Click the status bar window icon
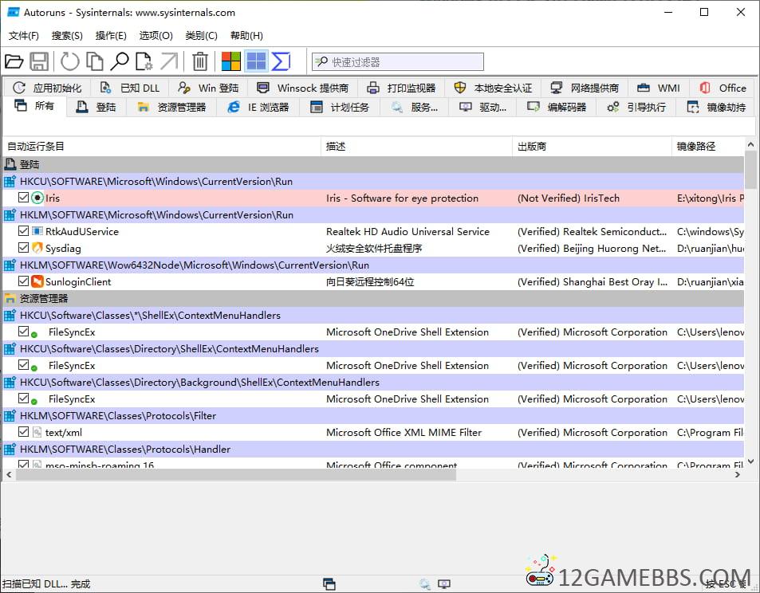 point(329,583)
